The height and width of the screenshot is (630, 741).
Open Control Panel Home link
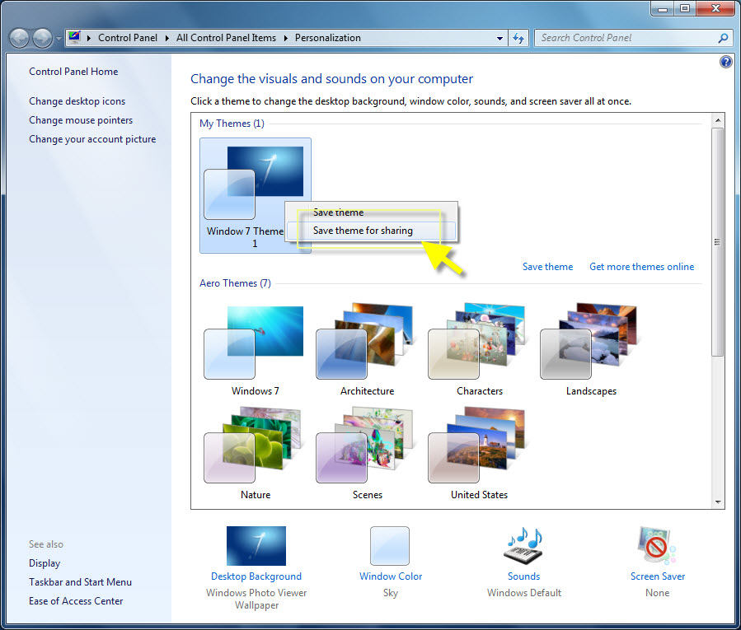point(73,72)
